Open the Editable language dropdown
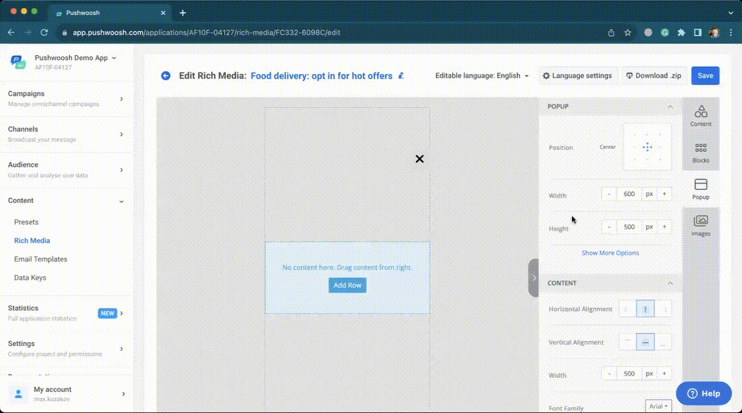 [x=482, y=76]
